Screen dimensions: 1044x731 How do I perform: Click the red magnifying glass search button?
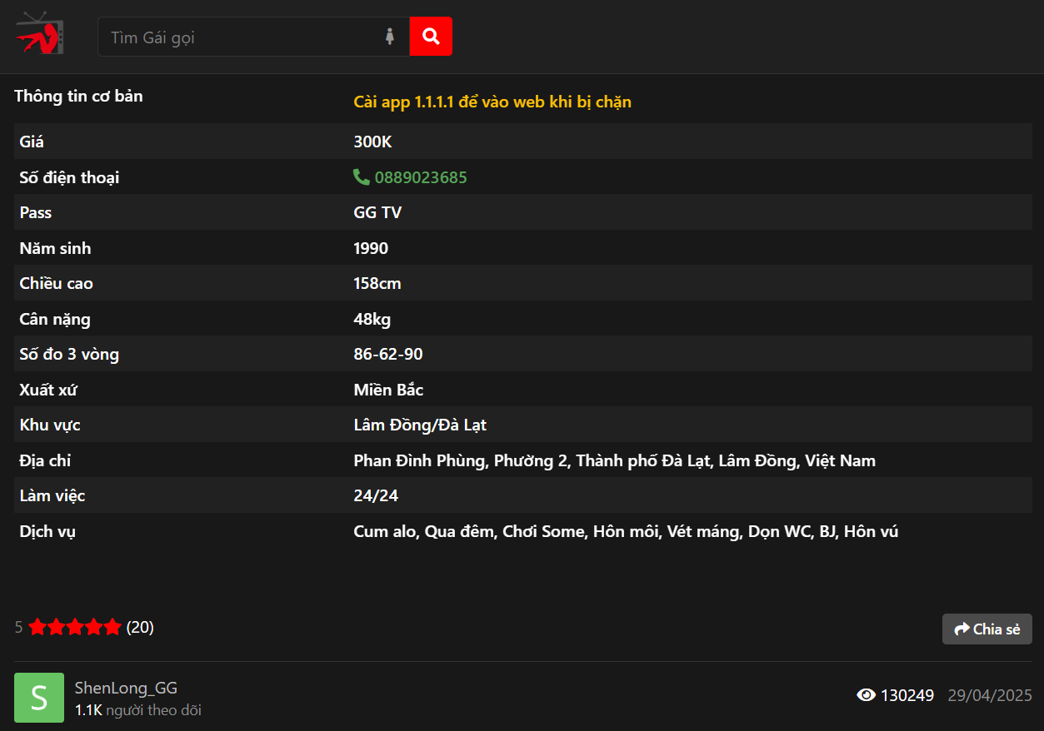tap(431, 37)
